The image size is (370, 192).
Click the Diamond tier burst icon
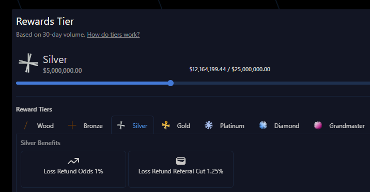click(263, 125)
